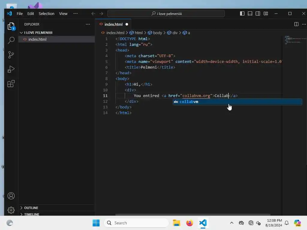
Task: Click the Hi, heading text on line 9
Action: 137,84
